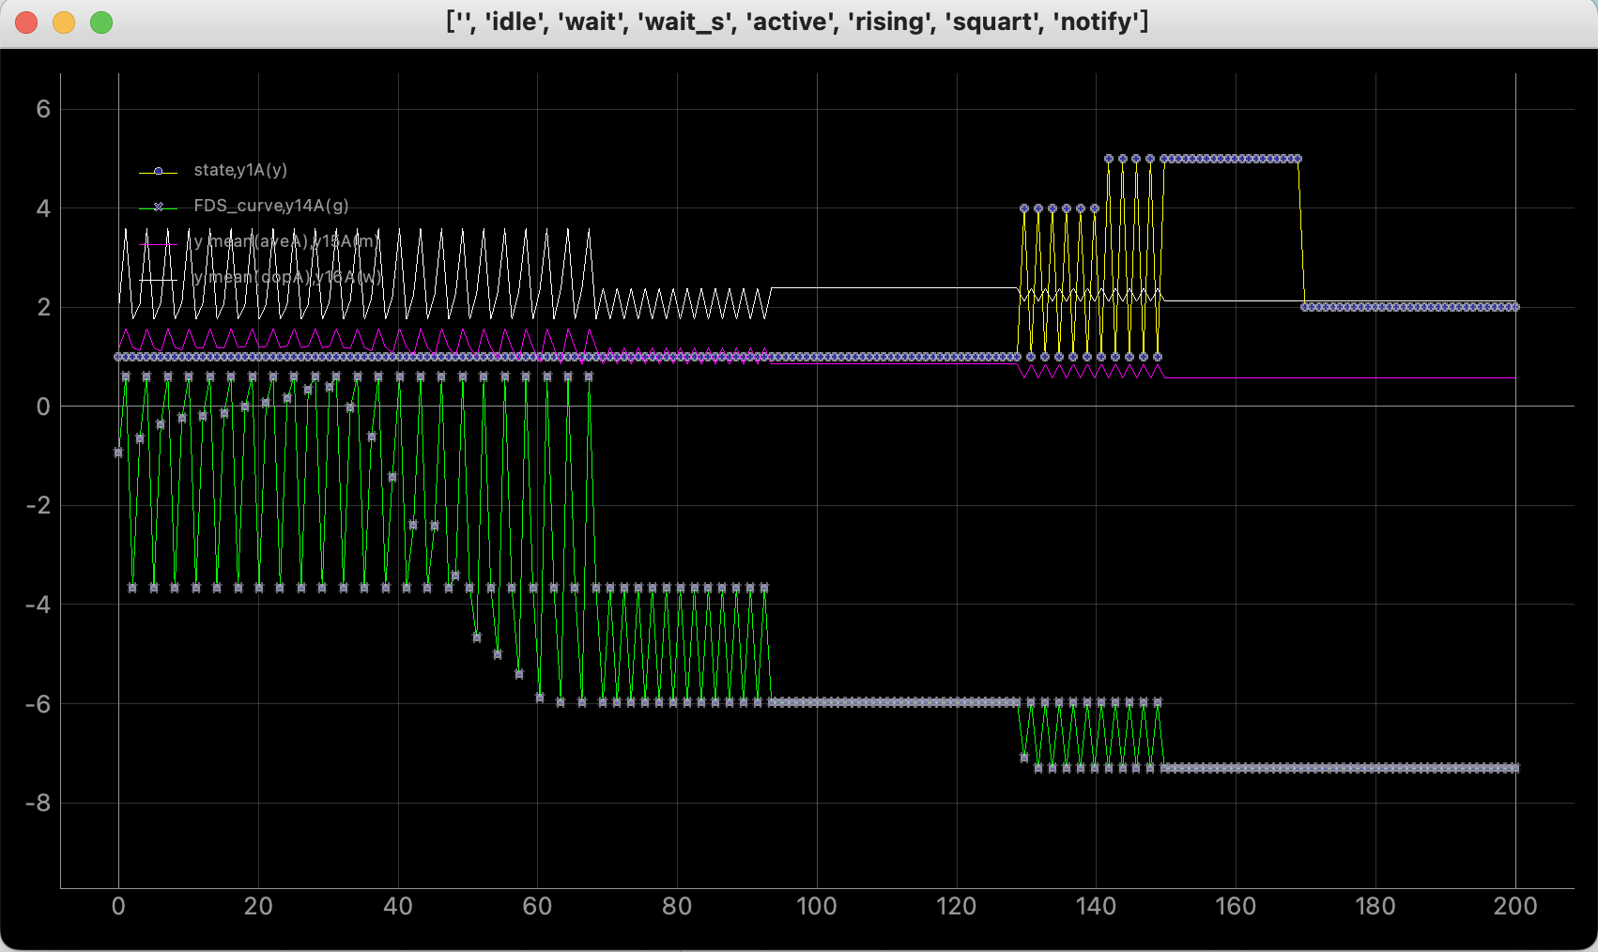The image size is (1598, 952).
Task: Click x-axis tick label 80
Action: 677,906
